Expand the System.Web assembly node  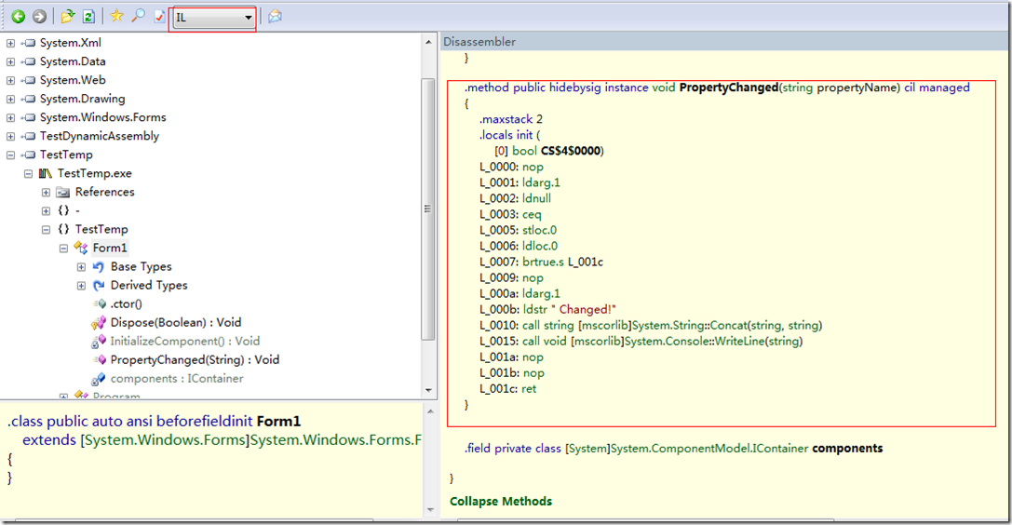tap(10, 81)
